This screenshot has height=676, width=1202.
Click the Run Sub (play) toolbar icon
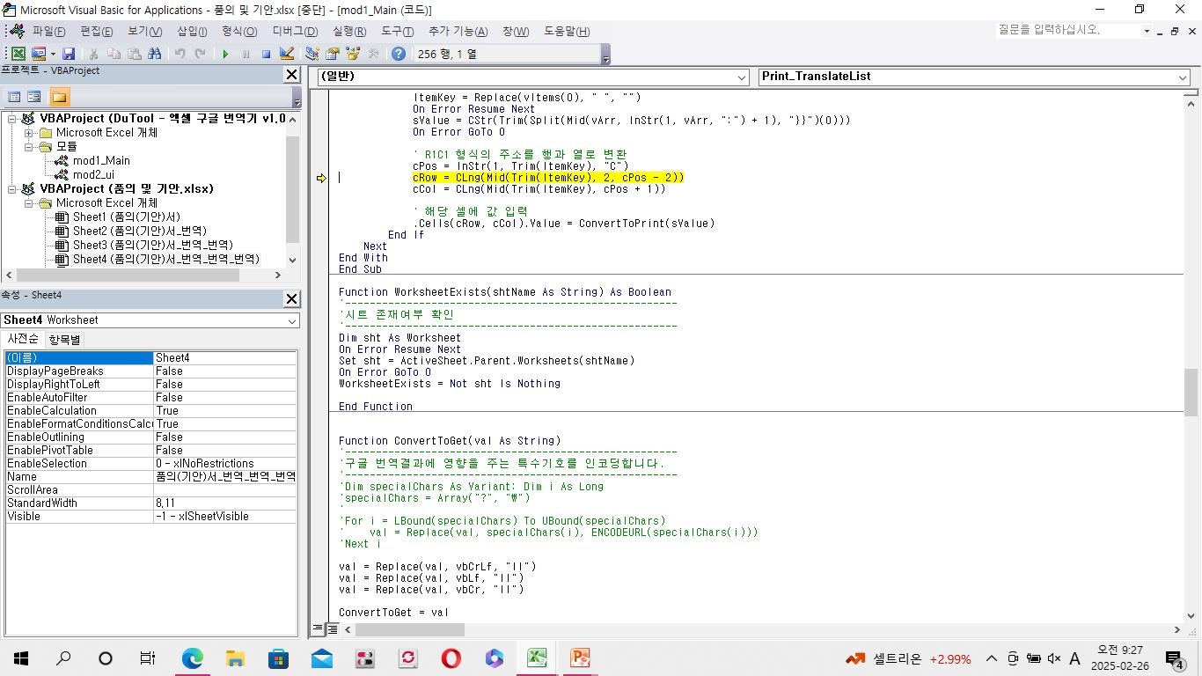(225, 54)
